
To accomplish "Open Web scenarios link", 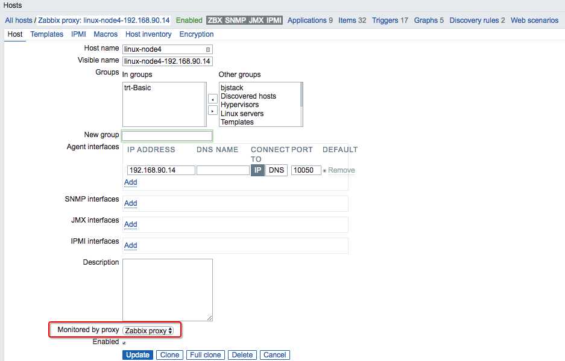I will [534, 20].
